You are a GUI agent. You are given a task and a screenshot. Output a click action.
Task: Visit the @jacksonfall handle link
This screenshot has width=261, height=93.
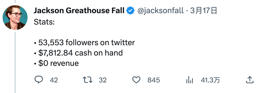point(160,11)
